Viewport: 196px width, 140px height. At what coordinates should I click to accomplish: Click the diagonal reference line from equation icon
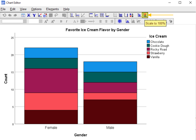coord(83,15)
